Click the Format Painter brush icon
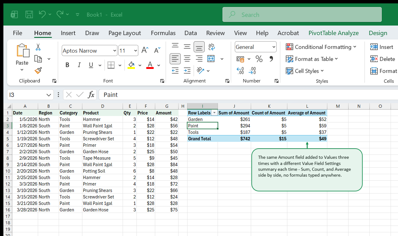The height and width of the screenshot is (236, 398). coord(38,71)
